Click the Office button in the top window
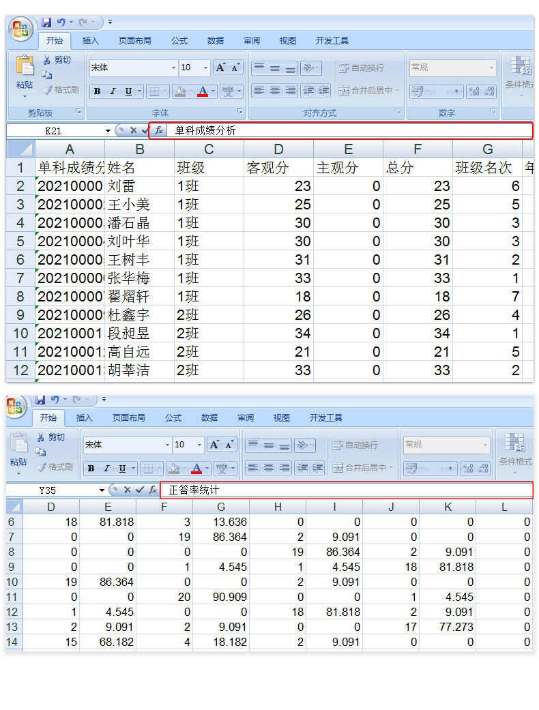 point(22,29)
